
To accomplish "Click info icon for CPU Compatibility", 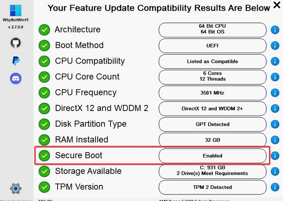I will coord(275,61).
